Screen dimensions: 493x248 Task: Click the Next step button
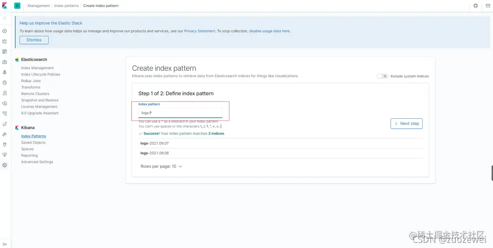407,124
